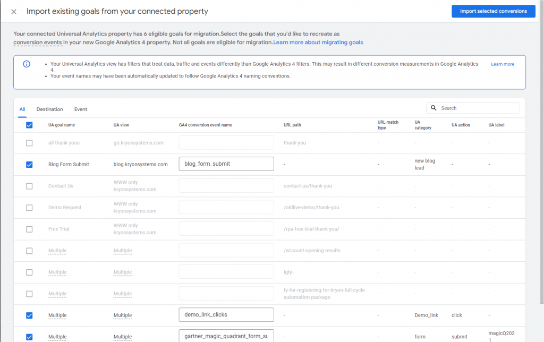
Task: Uncheck the Blog Form Submit checkbox
Action: pyautogui.click(x=29, y=165)
